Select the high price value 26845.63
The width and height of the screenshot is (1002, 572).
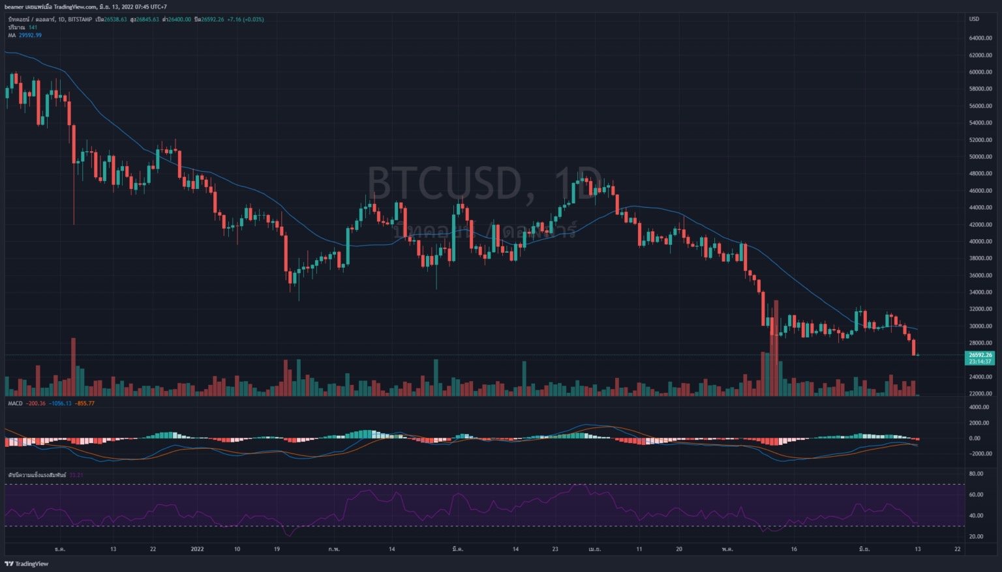[x=147, y=20]
